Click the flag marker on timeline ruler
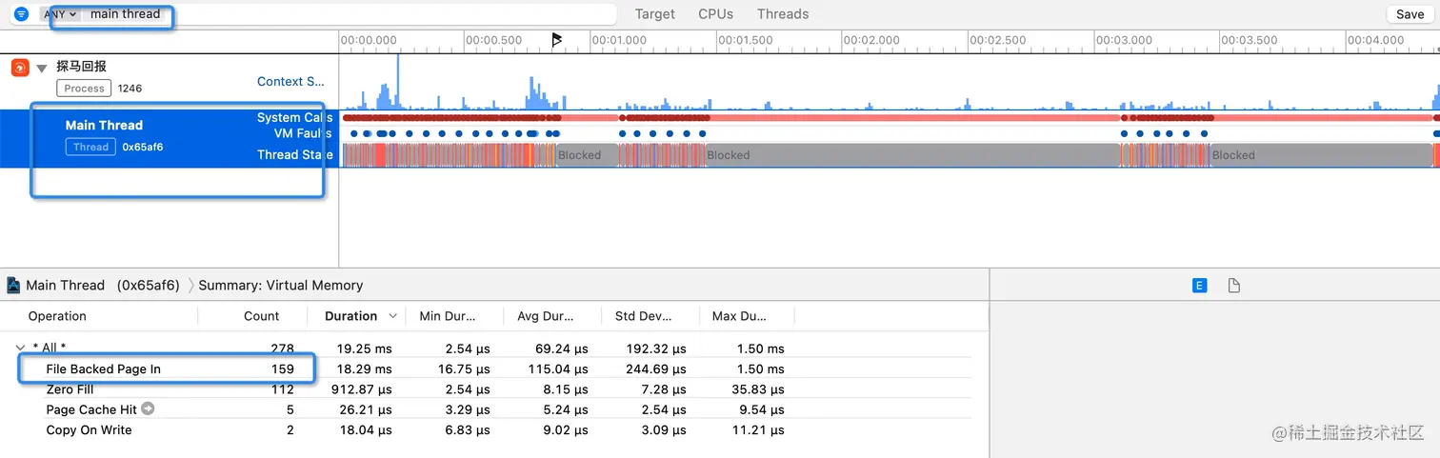Screen dimensions: 1440x458 tap(557, 40)
